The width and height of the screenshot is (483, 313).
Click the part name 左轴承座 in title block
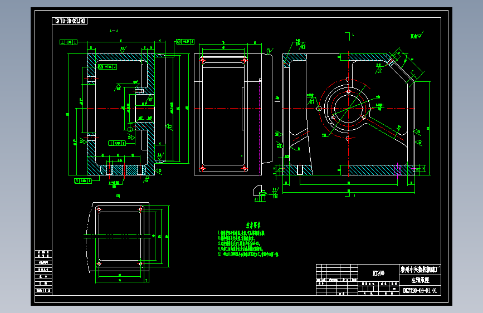420,280
